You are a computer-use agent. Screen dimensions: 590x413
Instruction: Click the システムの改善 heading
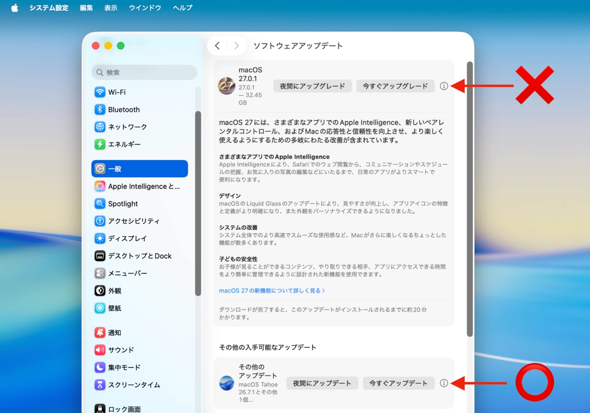pyautogui.click(x=238, y=227)
